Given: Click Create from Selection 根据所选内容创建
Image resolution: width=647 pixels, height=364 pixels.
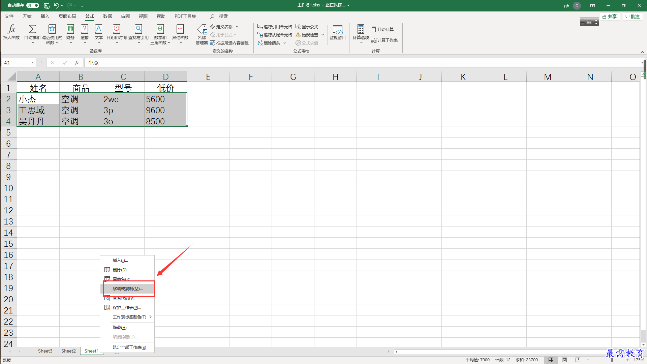Looking at the screenshot, I should (x=229, y=43).
